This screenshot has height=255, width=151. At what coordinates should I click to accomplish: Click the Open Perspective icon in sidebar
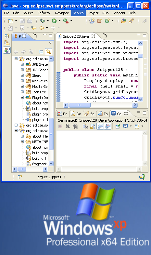(x=7, y=36)
